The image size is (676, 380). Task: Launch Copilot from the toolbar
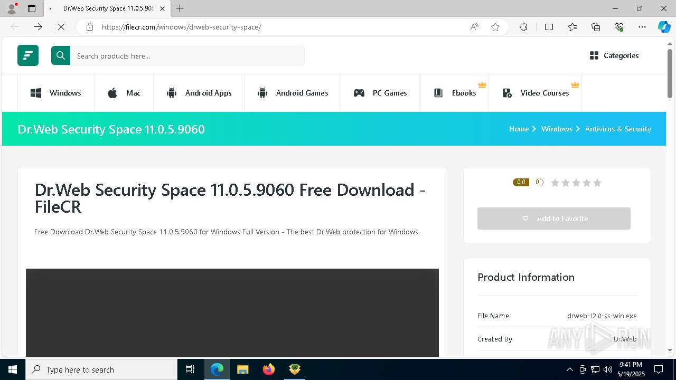pyautogui.click(x=664, y=27)
